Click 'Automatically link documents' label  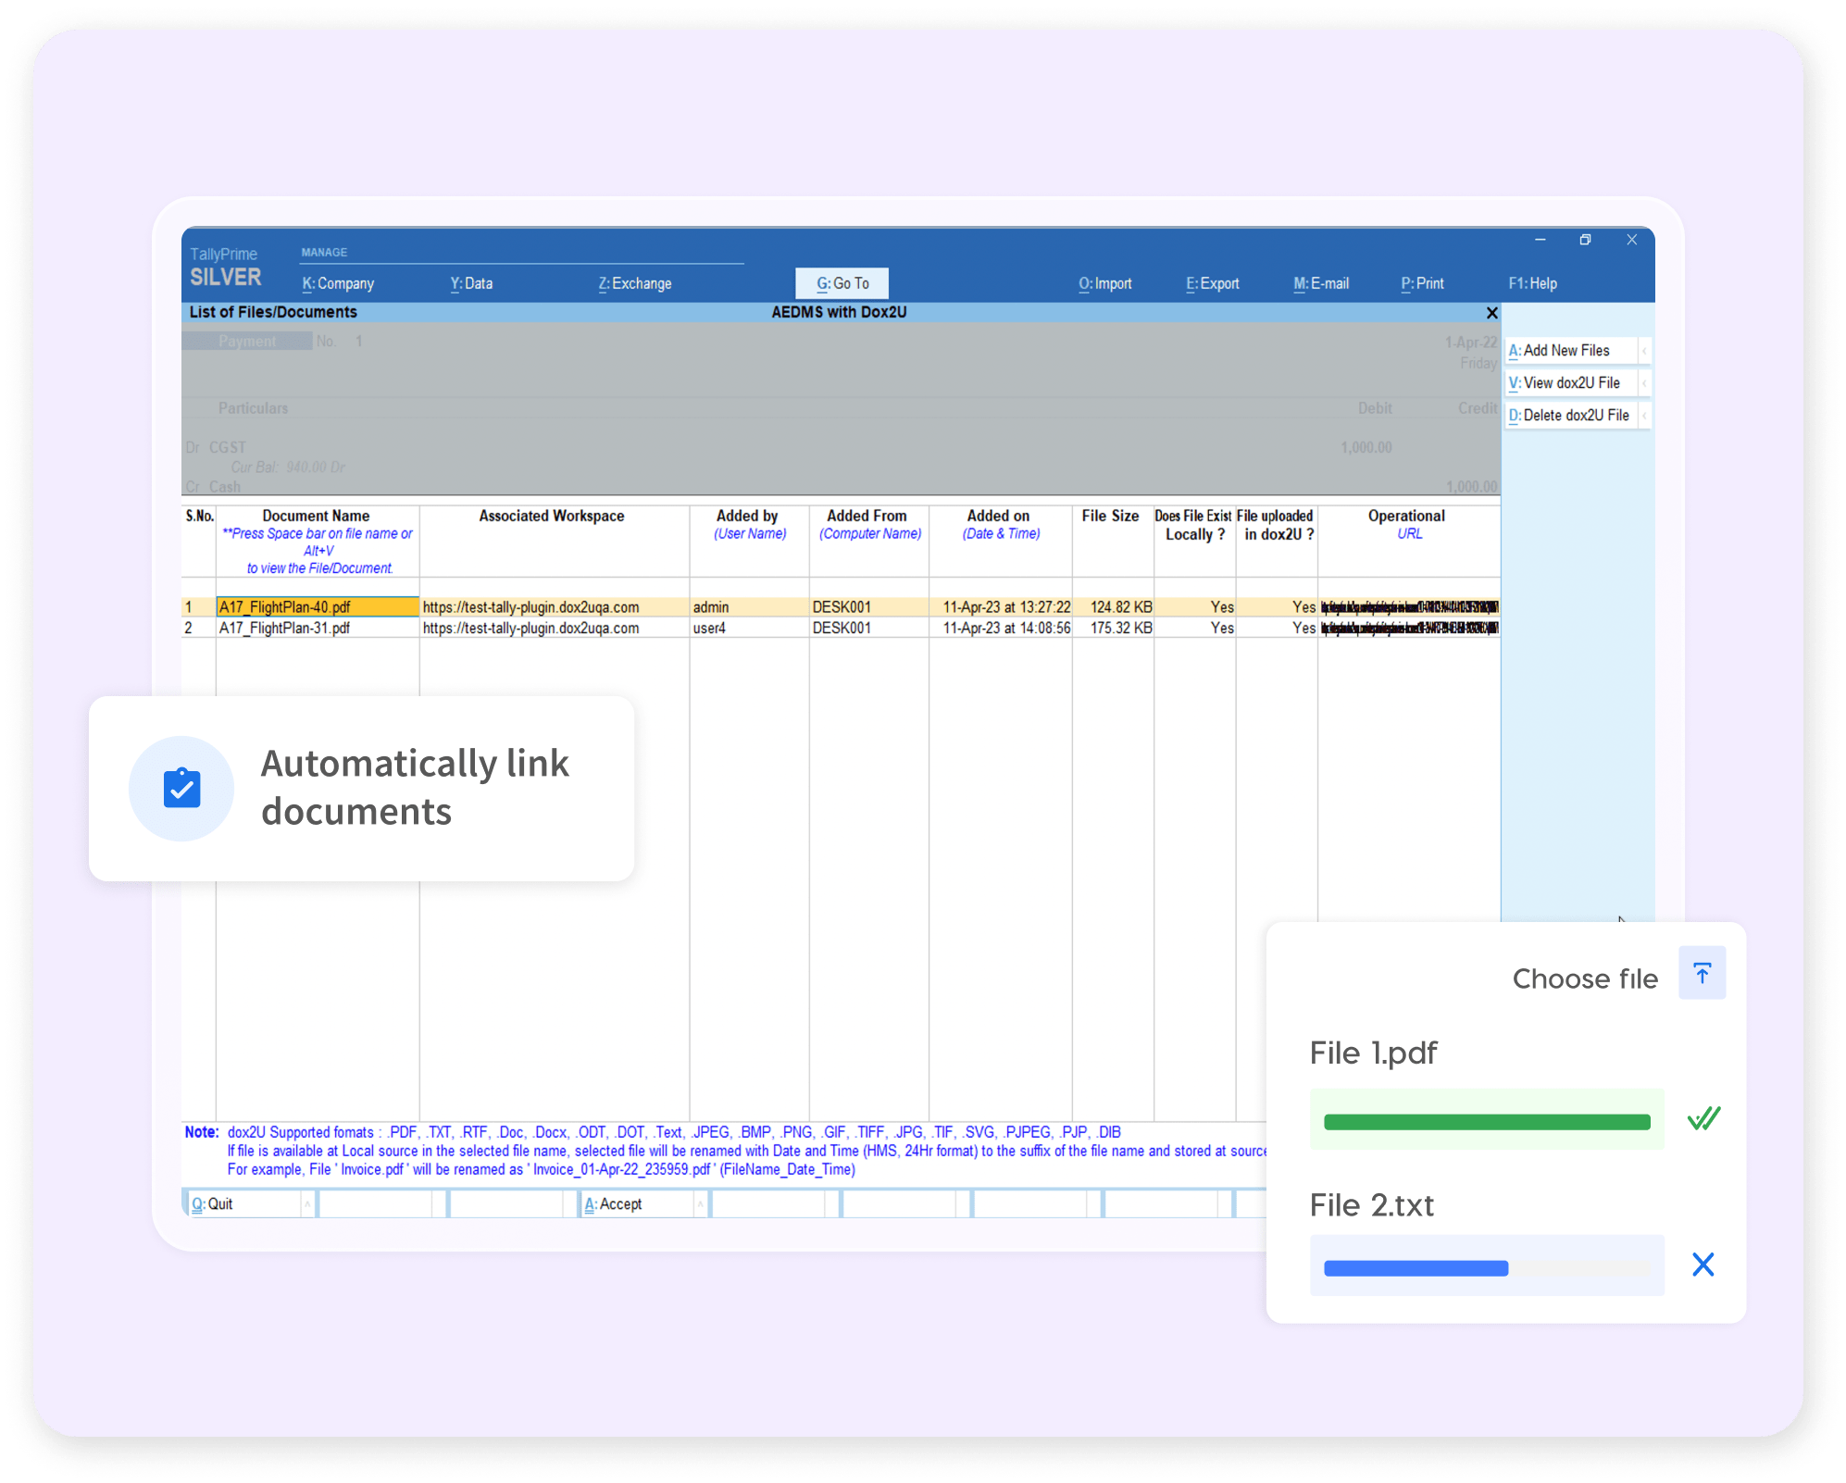click(x=415, y=788)
